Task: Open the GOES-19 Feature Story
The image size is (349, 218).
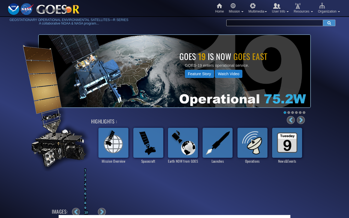Action: [x=199, y=74]
